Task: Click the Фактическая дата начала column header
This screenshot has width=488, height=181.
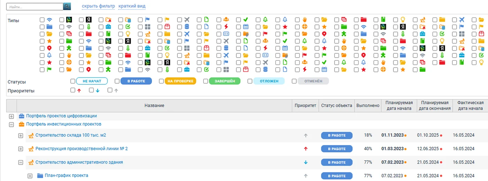Action: [x=470, y=105]
